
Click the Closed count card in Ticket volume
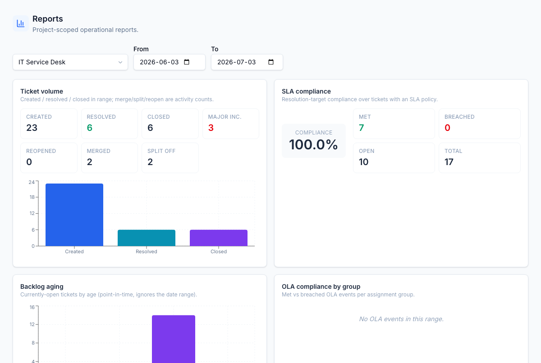[170, 124]
